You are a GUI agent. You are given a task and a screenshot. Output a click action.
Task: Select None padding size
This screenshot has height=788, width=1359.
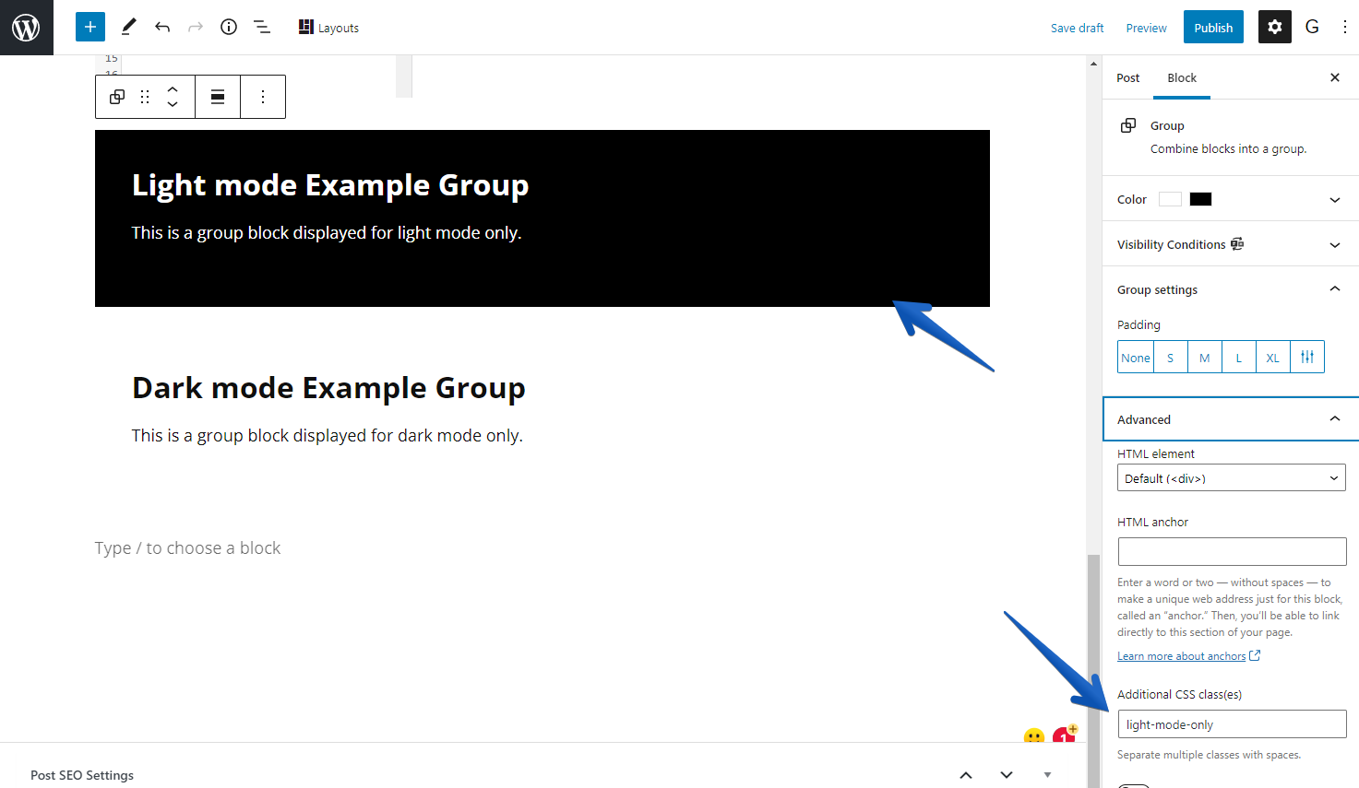click(x=1135, y=357)
